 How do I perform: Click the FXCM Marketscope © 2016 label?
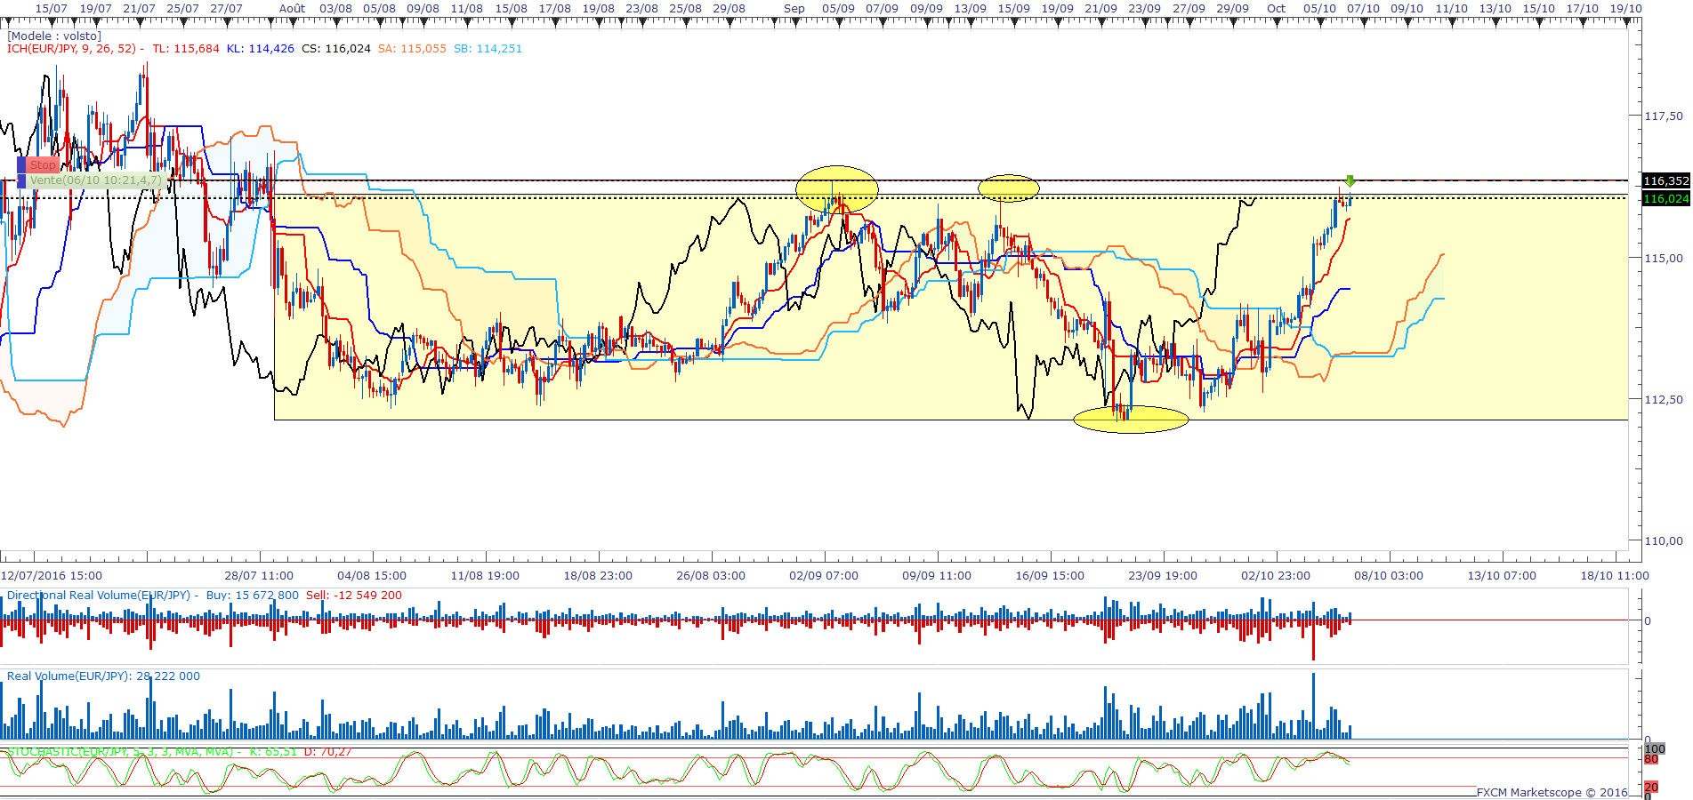coord(1552,793)
